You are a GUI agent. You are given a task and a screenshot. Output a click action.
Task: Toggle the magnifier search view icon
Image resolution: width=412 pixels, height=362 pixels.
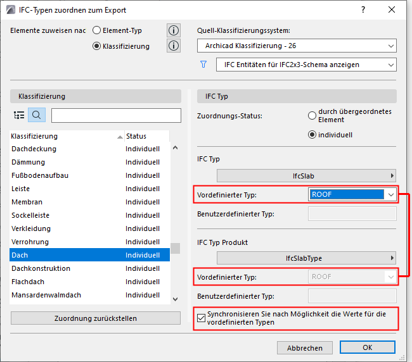click(x=37, y=115)
